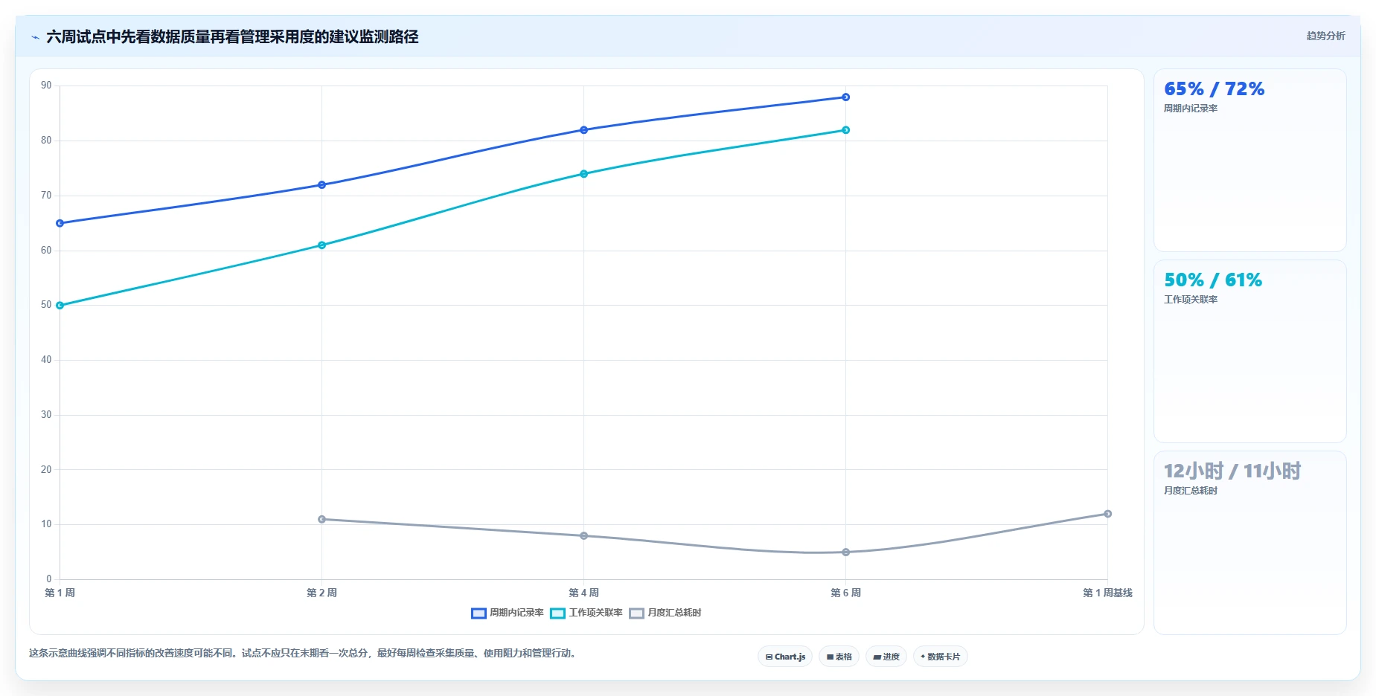Click the cyan data point at 第 4 周 (74)
The image size is (1376, 696).
tap(583, 174)
